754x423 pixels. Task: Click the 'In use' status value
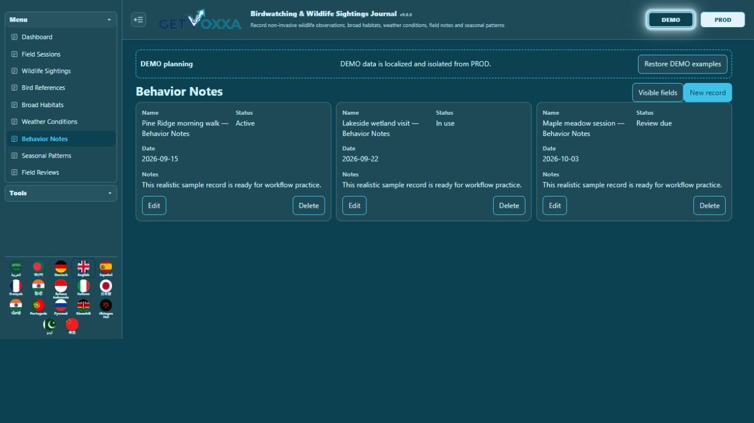click(445, 124)
